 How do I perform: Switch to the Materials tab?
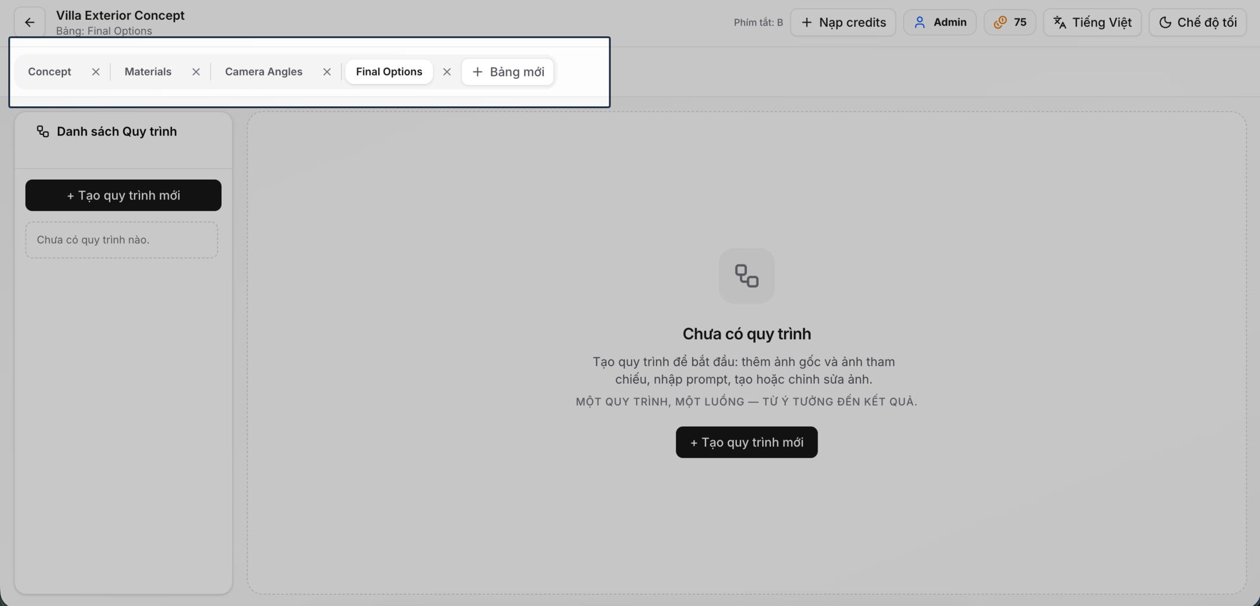point(148,72)
